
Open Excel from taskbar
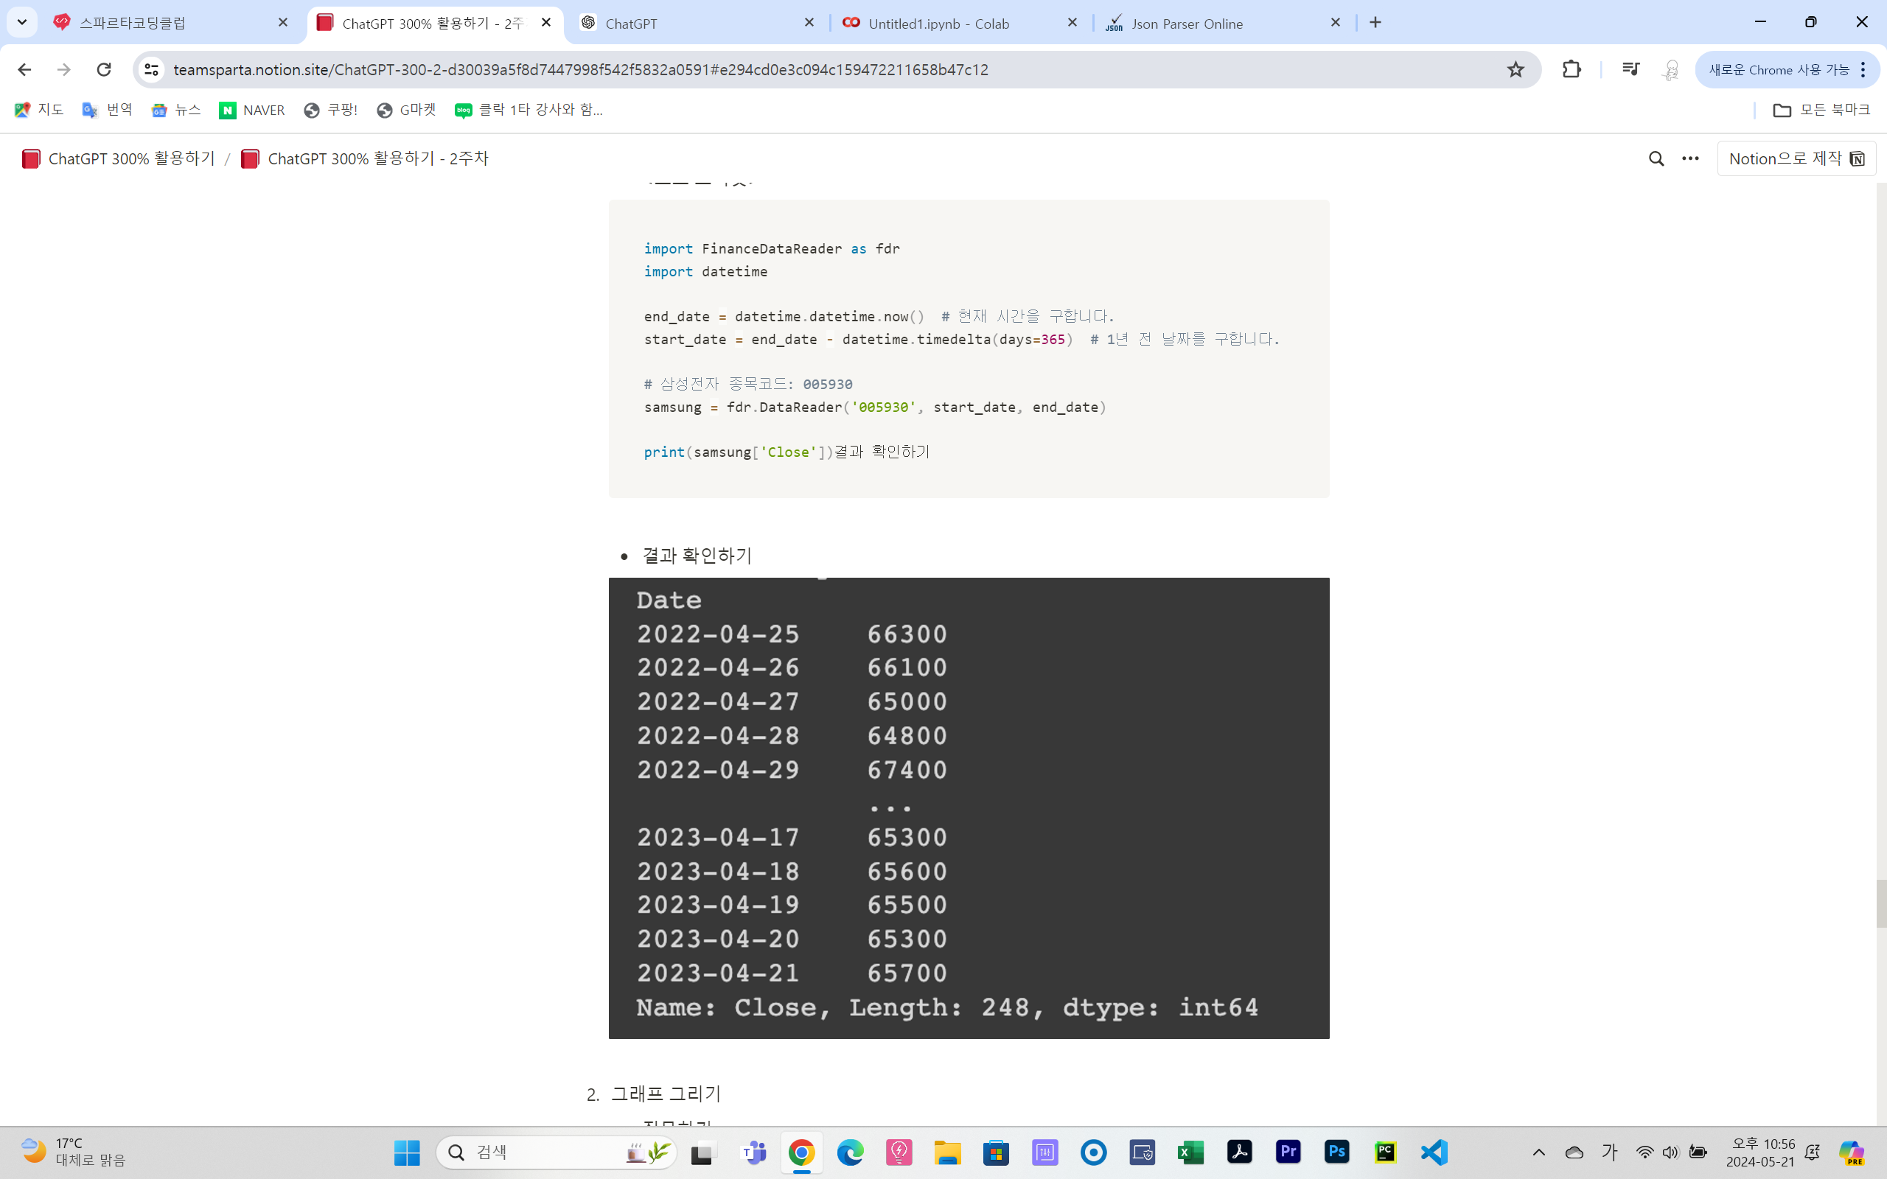(1190, 1152)
